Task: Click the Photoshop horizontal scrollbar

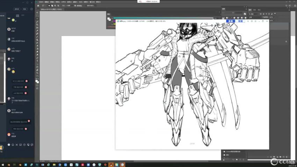Action: [x=171, y=161]
